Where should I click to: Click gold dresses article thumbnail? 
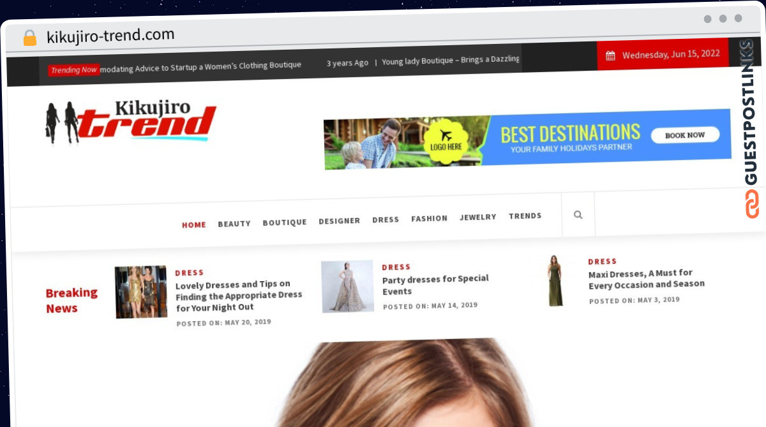pos(141,292)
